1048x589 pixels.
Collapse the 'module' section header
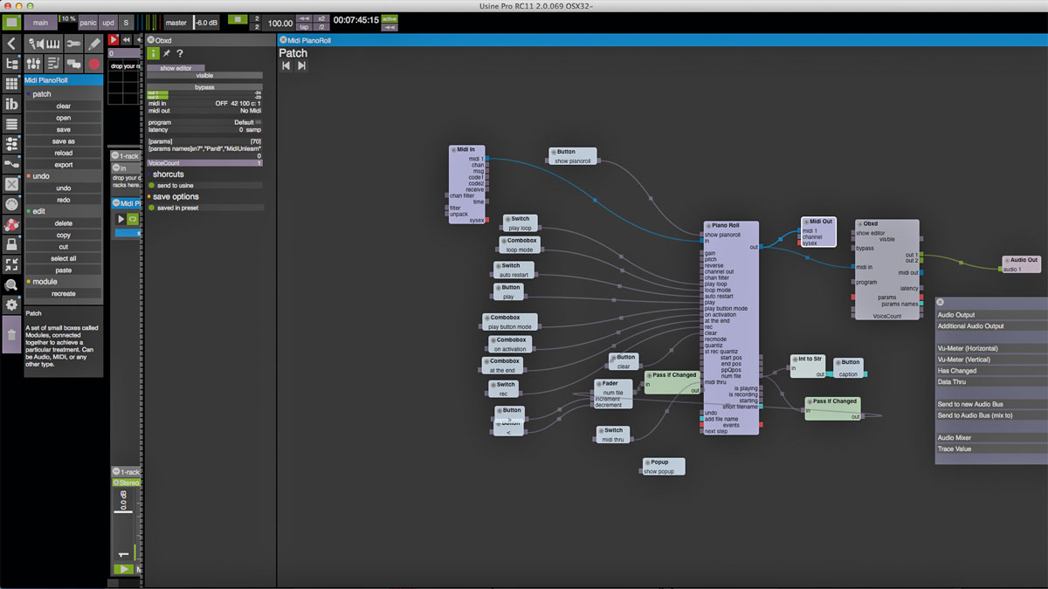(x=64, y=282)
